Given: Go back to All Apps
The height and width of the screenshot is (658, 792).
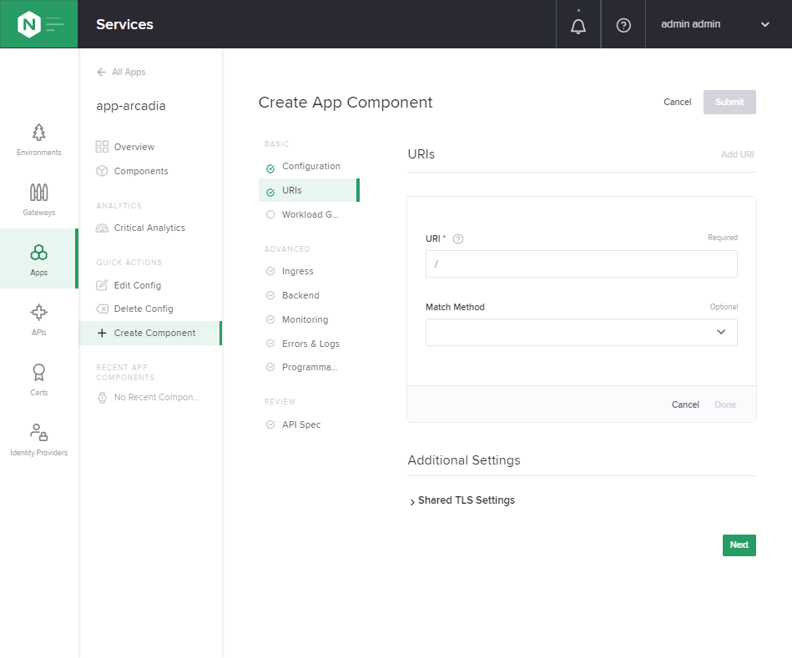Looking at the screenshot, I should click(121, 73).
